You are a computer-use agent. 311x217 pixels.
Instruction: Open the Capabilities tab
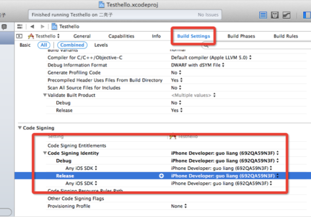121,36
